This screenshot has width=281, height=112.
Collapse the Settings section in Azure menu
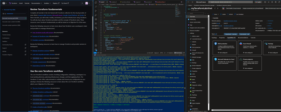coord(190,33)
